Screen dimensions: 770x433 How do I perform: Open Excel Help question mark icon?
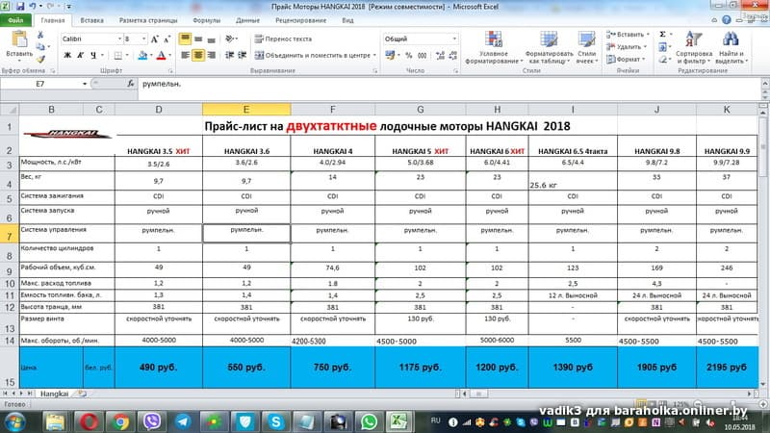tap(727, 20)
